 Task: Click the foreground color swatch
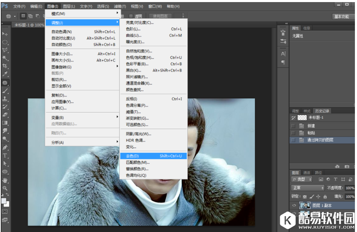pos(4,201)
